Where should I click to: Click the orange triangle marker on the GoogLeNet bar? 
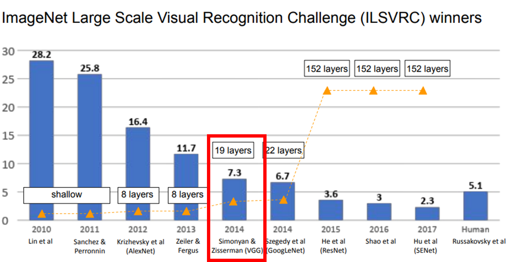click(283, 200)
